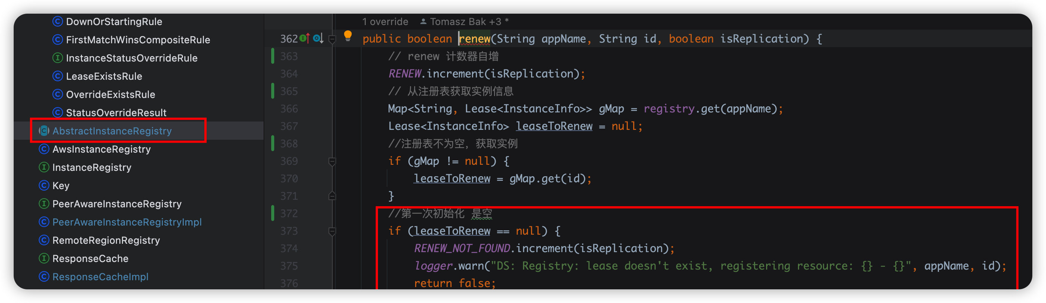
Task: Click the yellow intention lightbulb icon
Action: click(348, 36)
